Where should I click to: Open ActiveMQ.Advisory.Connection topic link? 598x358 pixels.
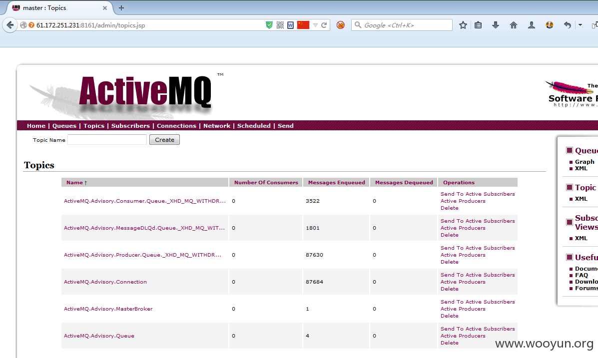pos(105,282)
